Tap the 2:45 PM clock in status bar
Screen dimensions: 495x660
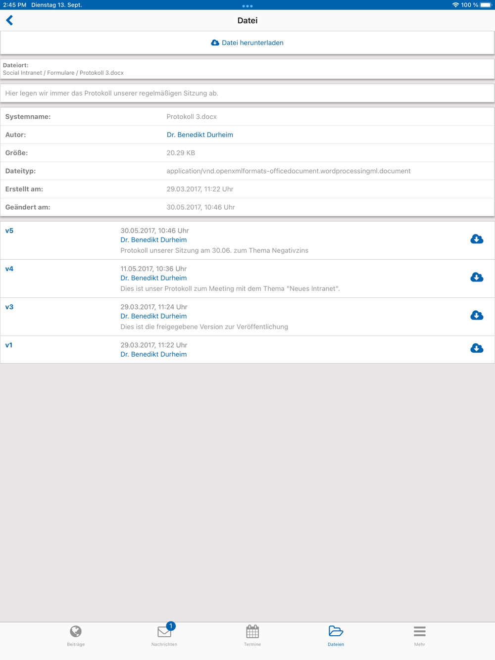pos(15,5)
